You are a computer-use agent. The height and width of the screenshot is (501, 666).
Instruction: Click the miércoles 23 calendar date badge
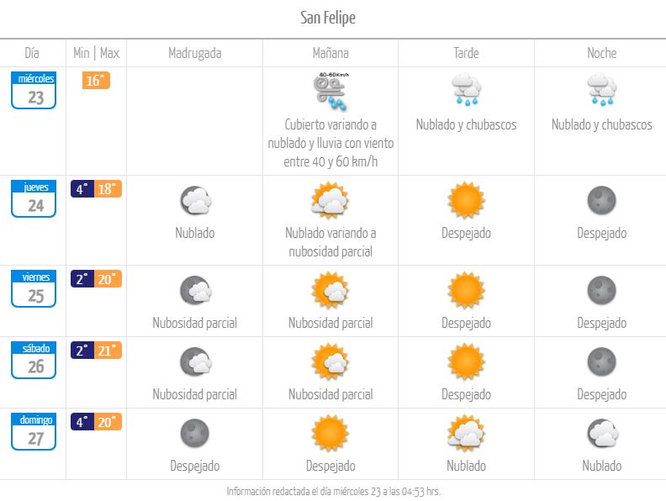(34, 90)
